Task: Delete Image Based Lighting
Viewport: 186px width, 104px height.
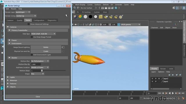Action: click(x=46, y=47)
